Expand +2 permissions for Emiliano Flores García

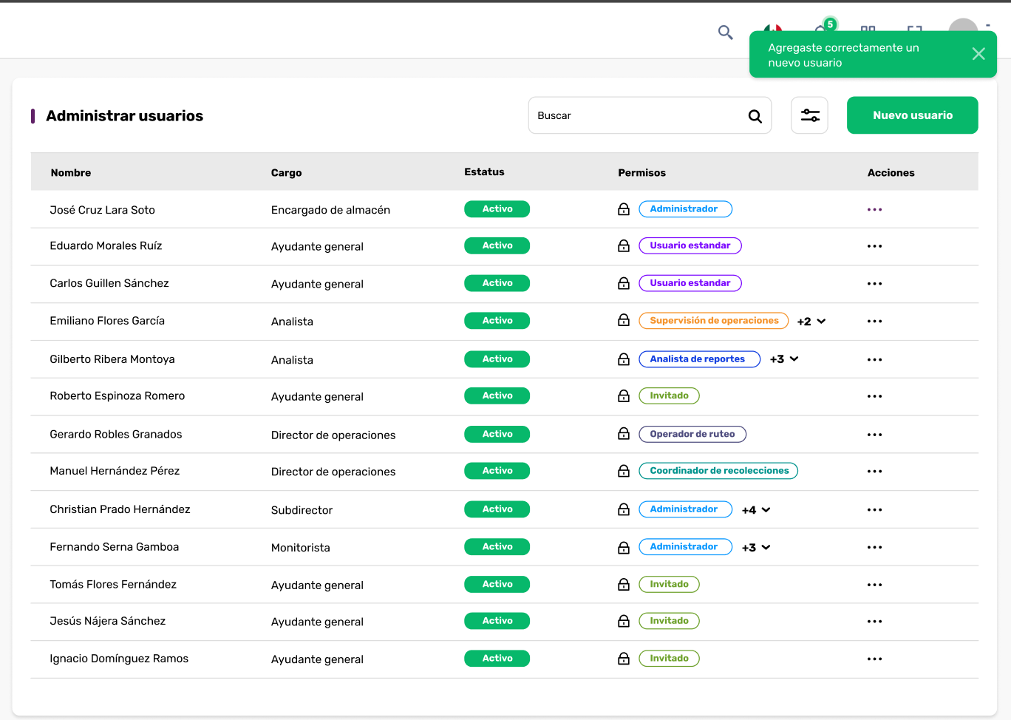(811, 322)
